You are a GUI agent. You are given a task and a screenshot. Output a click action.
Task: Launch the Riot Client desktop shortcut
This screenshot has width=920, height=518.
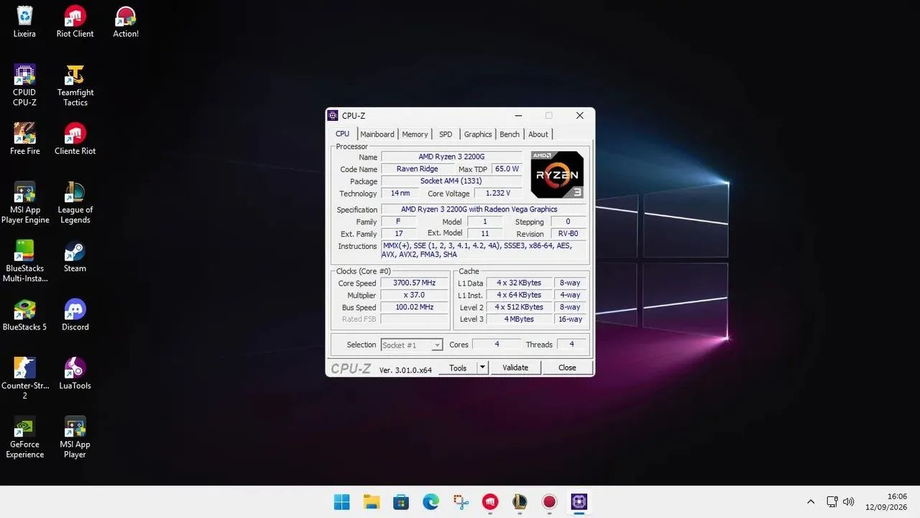pos(75,22)
